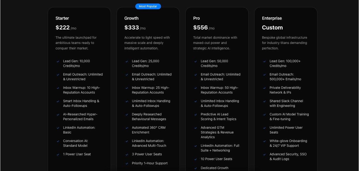359x171 pixels.
Task: Click the Enterprise plan heading
Action: pyautogui.click(x=272, y=18)
